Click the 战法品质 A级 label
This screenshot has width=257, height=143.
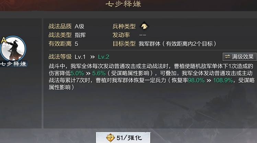click(x=79, y=26)
